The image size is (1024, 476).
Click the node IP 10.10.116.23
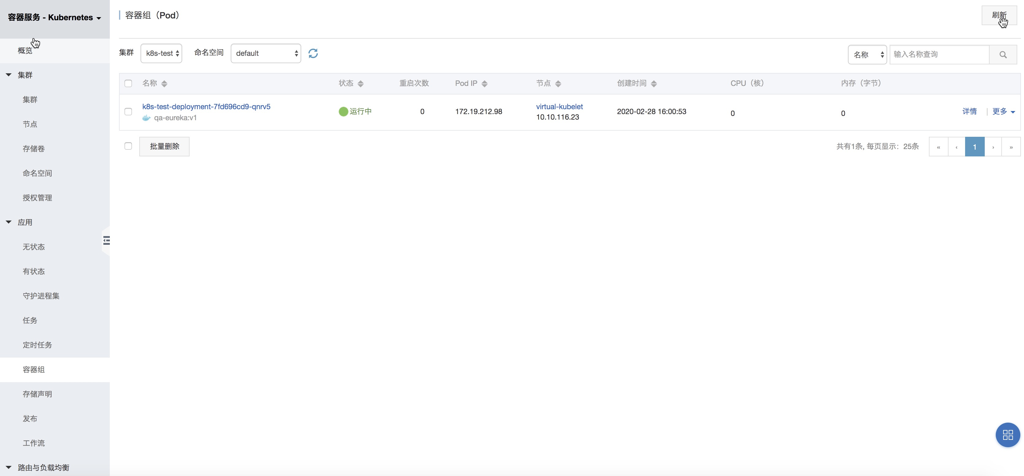(x=557, y=117)
